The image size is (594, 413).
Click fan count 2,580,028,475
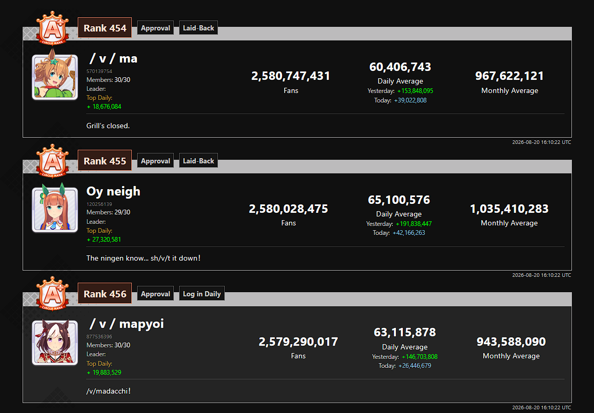coord(288,209)
